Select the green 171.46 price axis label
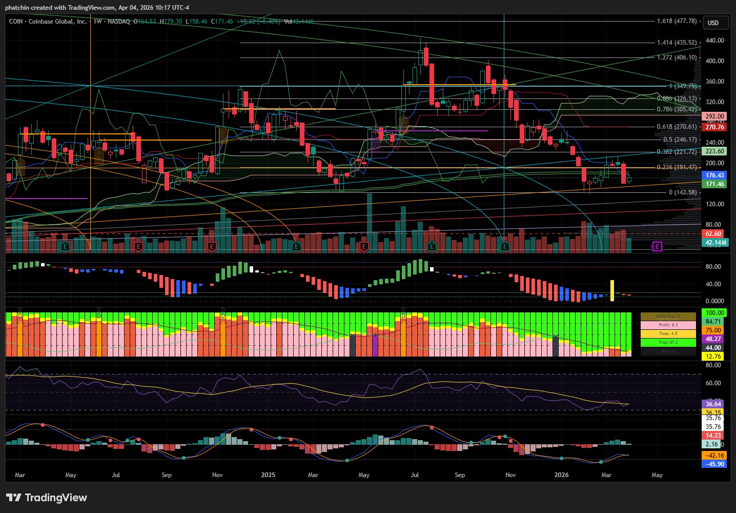Screen dimensions: 736x513 click(x=714, y=184)
